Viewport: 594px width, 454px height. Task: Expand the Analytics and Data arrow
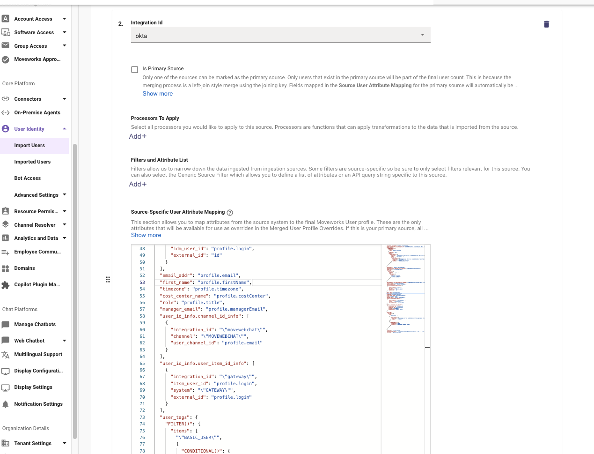[x=65, y=238]
